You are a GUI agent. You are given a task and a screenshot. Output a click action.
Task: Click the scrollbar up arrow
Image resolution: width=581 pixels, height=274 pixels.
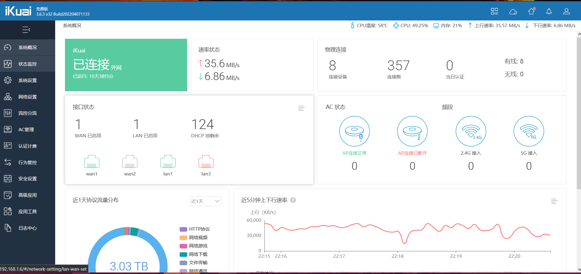point(579,34)
